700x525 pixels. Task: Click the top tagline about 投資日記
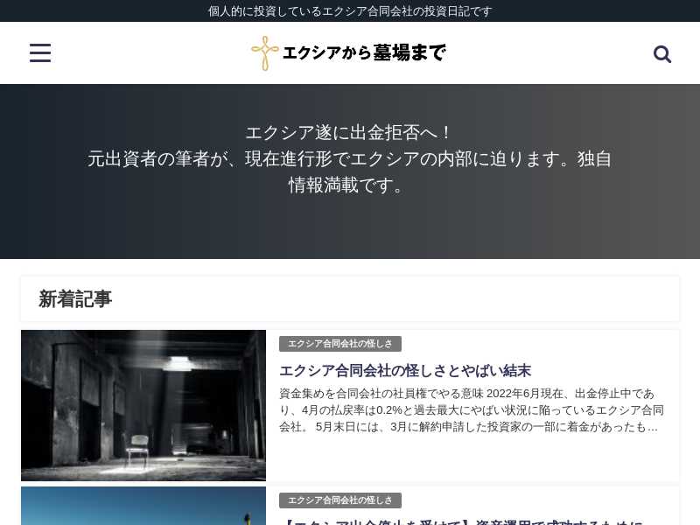(350, 10)
